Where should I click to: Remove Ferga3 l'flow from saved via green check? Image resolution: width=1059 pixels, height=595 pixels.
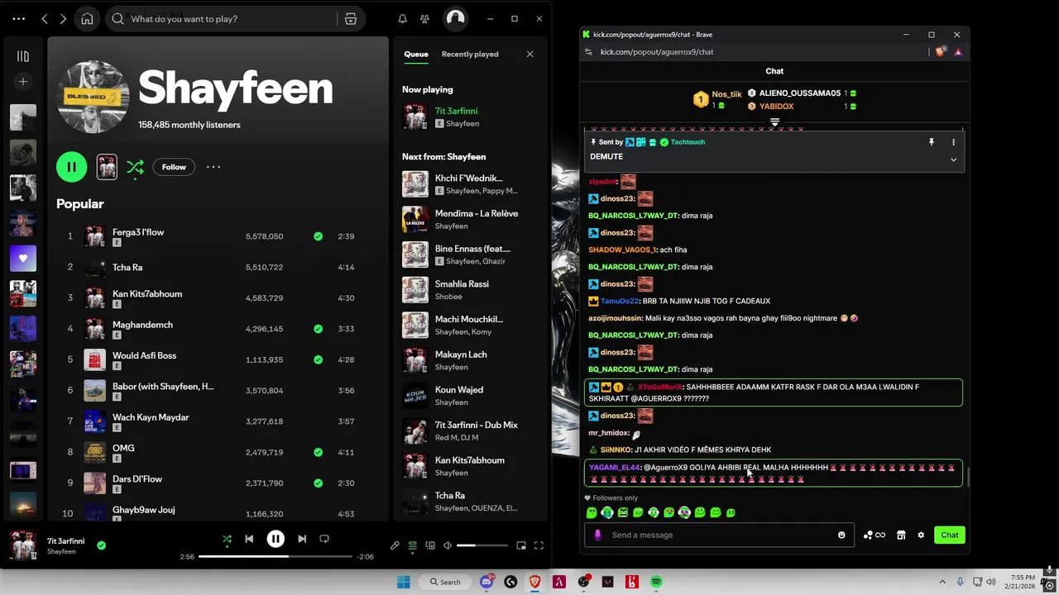[x=318, y=236]
